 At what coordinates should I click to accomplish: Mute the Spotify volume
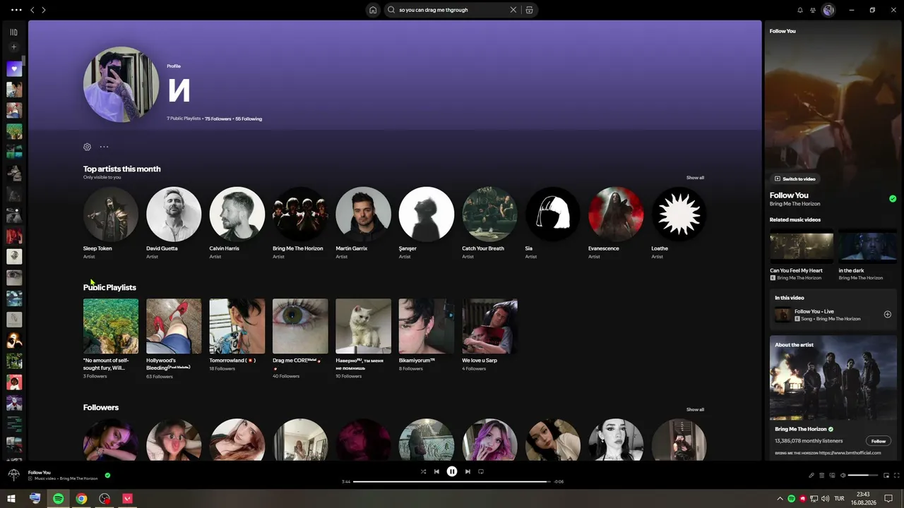tap(843, 476)
